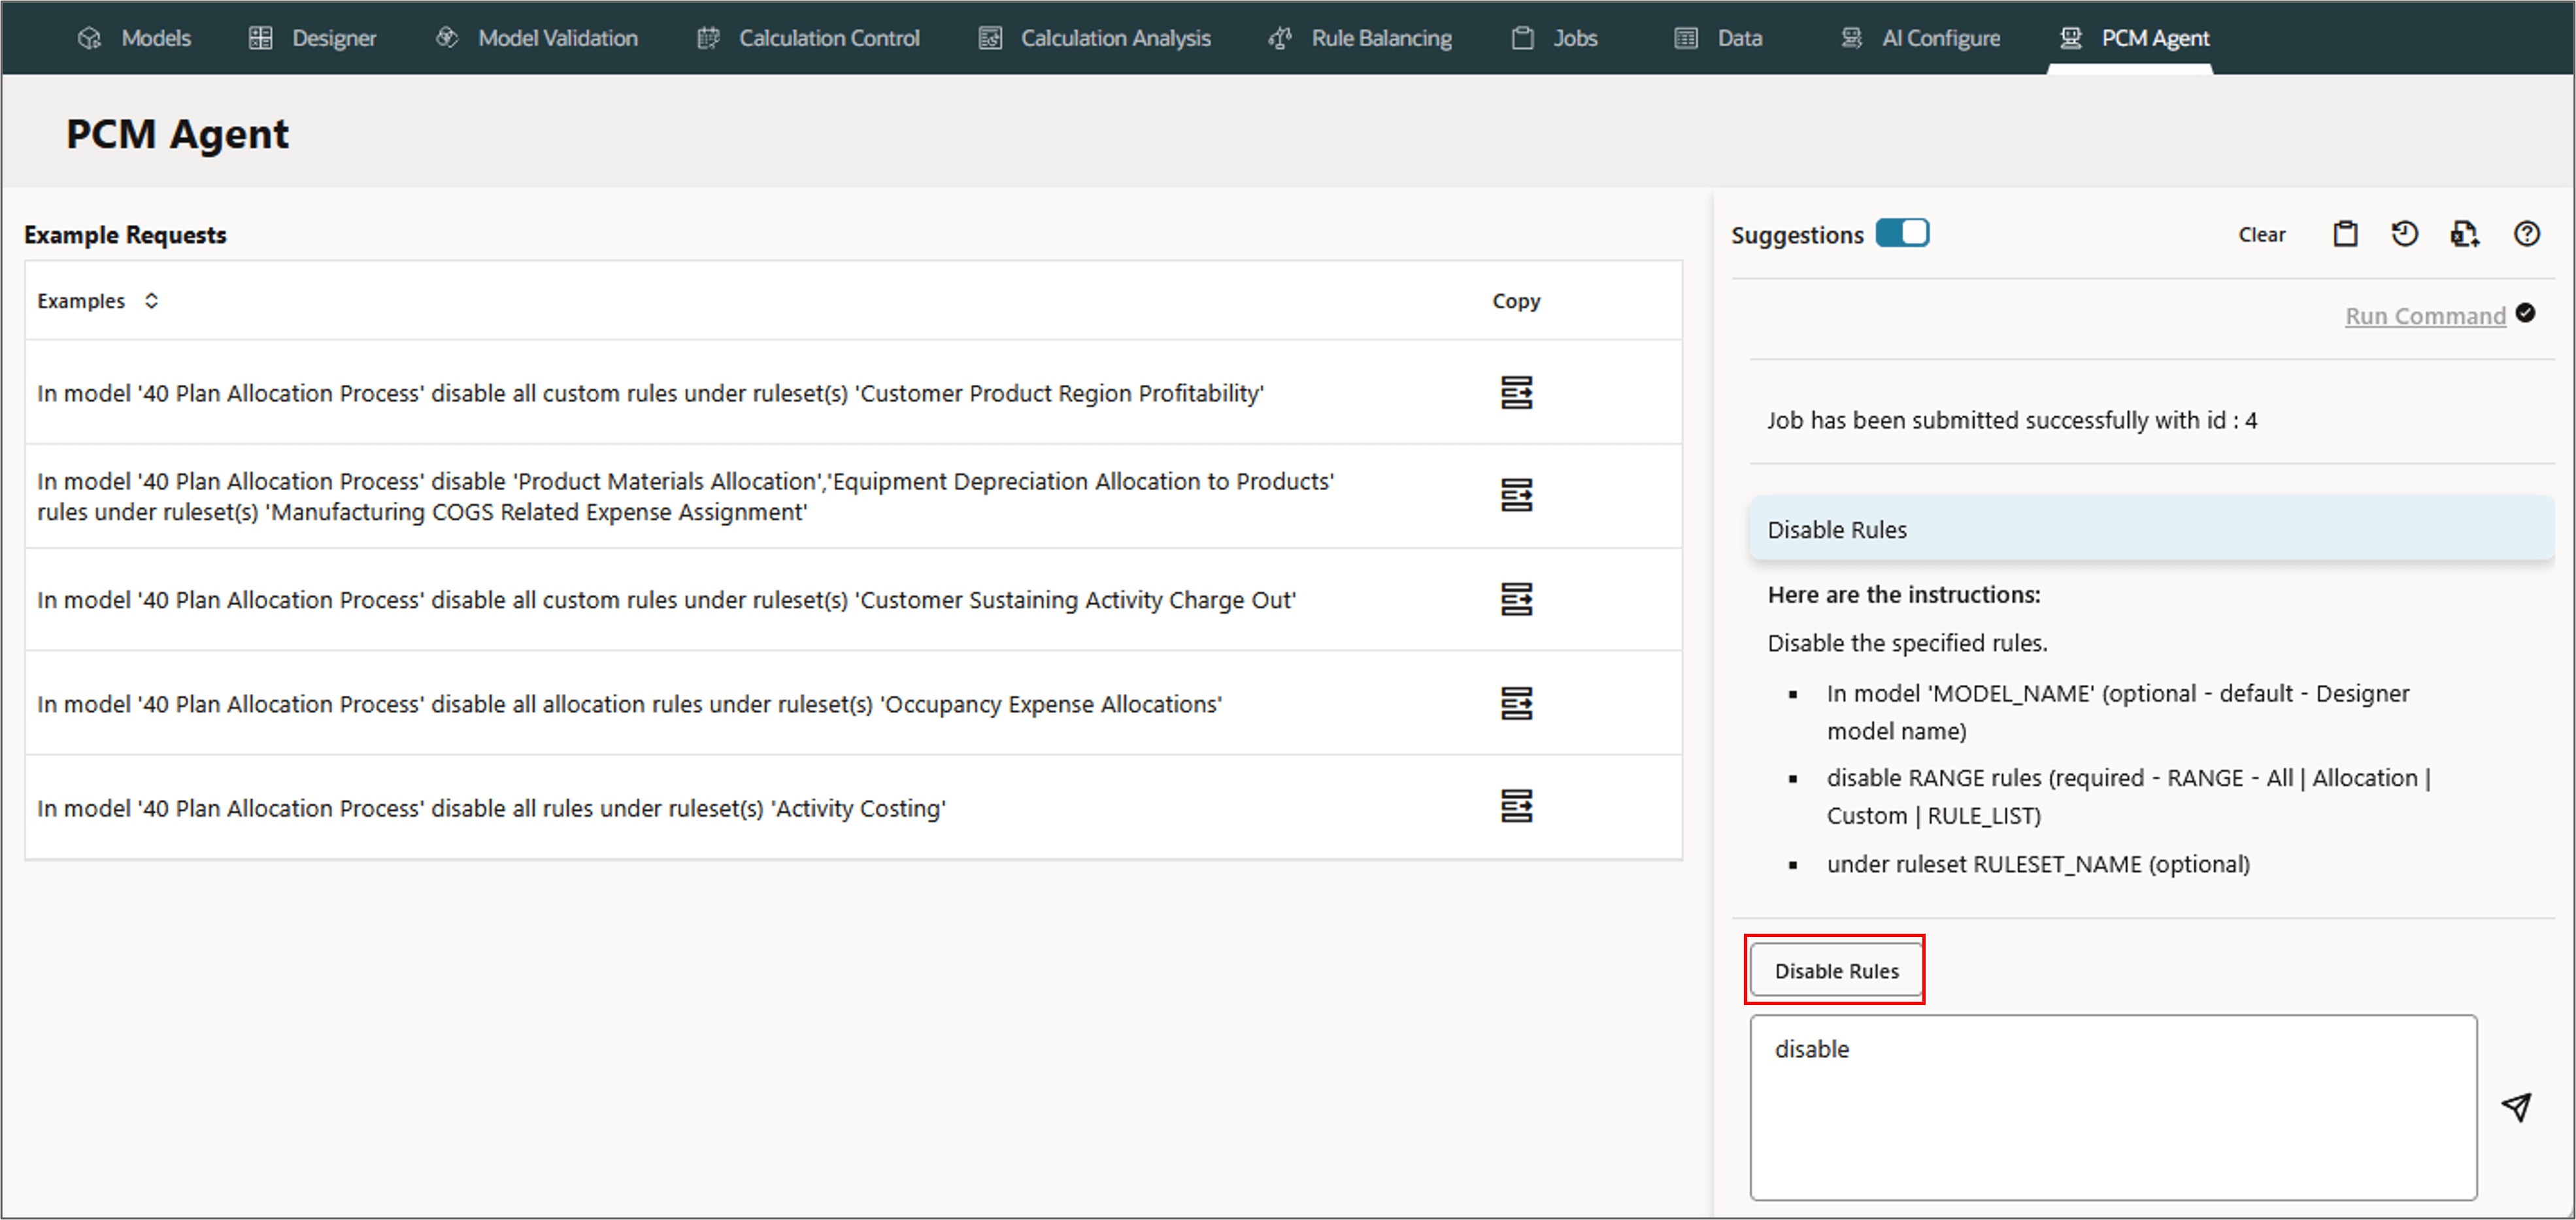The image size is (2576, 1220).
Task: Click the export to Excel icon
Action: coord(2464,234)
